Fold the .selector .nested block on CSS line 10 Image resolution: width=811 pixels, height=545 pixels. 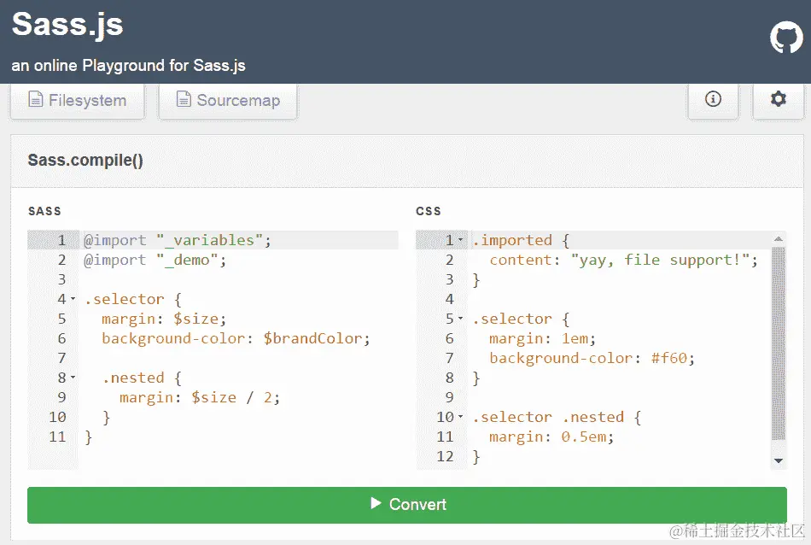point(460,417)
